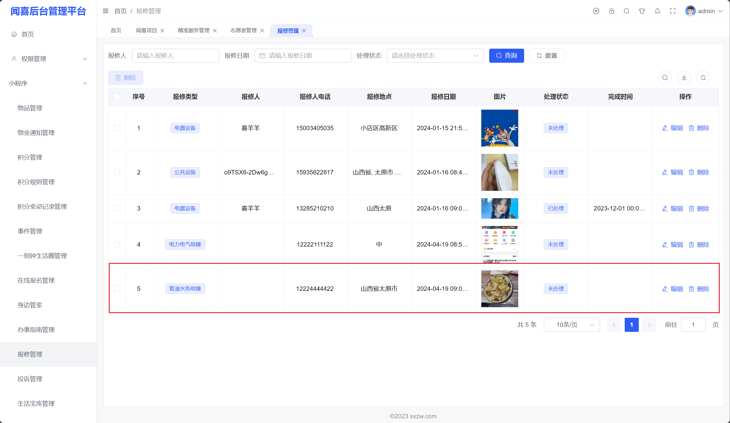Go to previous page arrow
This screenshot has height=423, width=730.
tap(614, 325)
